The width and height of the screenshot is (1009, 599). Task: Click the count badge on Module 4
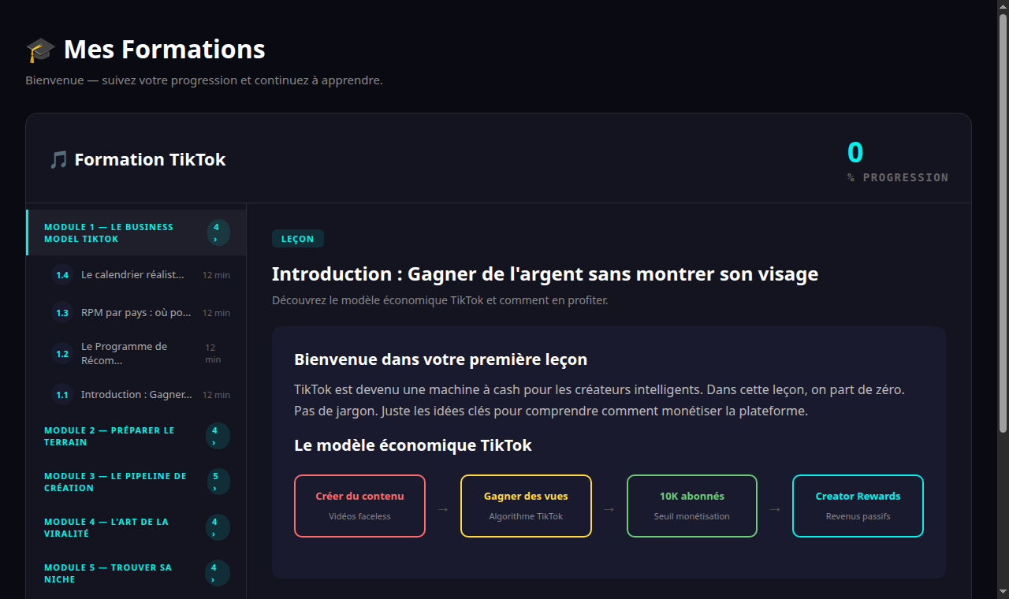point(218,527)
